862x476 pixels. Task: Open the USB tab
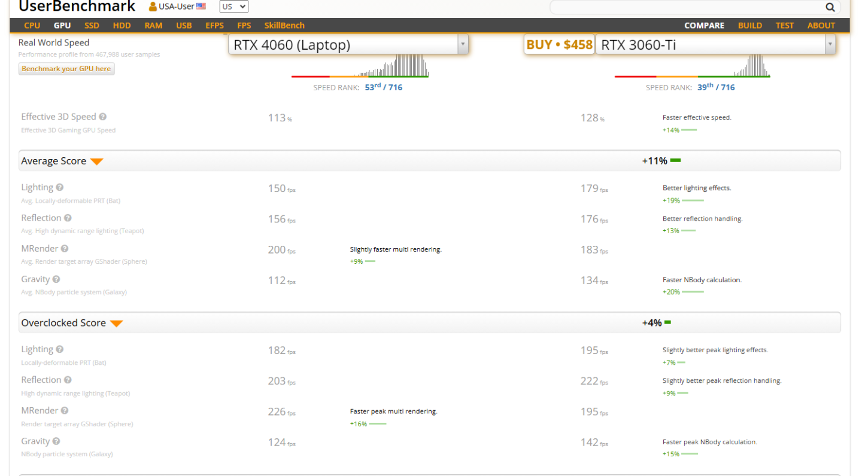[184, 25]
